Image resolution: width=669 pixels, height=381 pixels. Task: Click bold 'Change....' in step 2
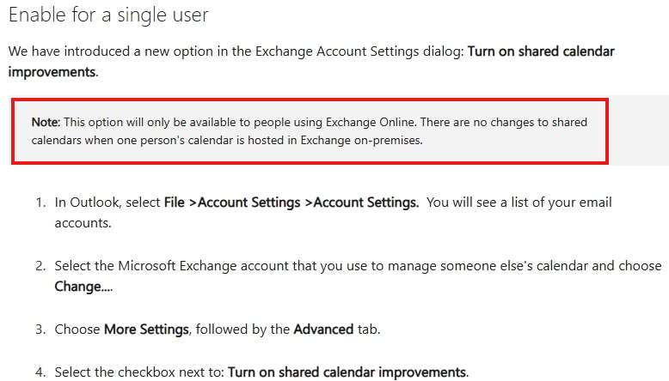coord(83,287)
